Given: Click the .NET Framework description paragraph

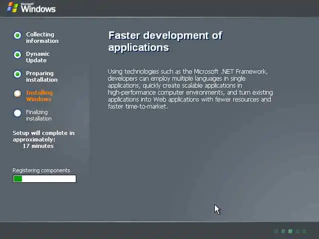Looking at the screenshot, I should coord(190,89).
